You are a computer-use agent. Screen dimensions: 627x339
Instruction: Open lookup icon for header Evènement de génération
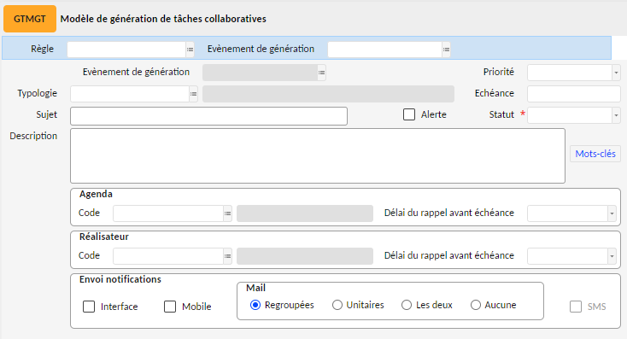coord(446,50)
